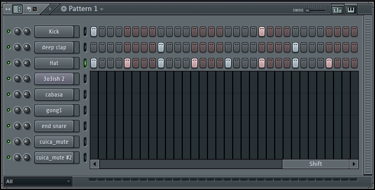Select the end snare channel selector LED
Image resolution: width=375 pixels, height=190 pixels.
(x=85, y=126)
